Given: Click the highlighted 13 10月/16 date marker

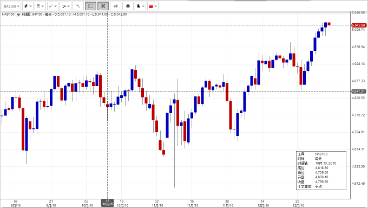Looking at the screenshot, I should (x=108, y=203).
